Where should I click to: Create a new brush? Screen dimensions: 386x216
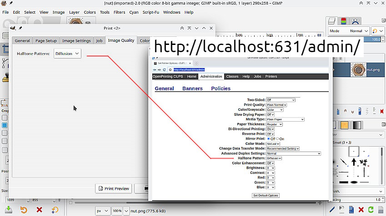342,210
